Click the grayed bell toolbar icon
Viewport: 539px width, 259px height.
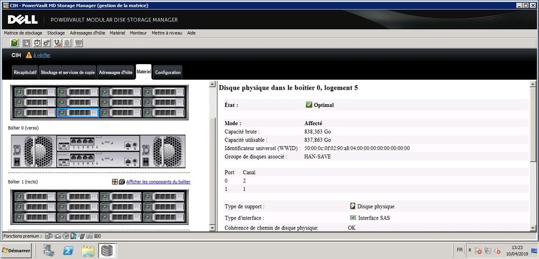tap(68, 43)
